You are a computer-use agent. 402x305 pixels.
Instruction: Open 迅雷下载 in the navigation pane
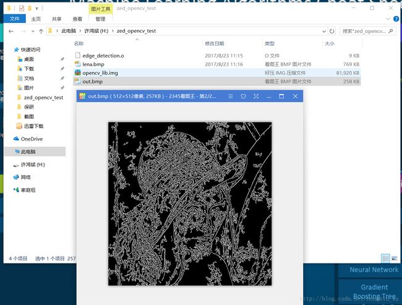coord(33,126)
